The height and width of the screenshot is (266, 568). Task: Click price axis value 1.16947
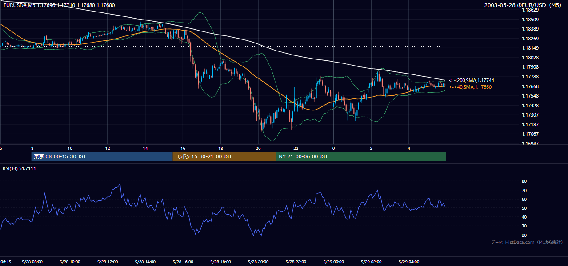530,144
